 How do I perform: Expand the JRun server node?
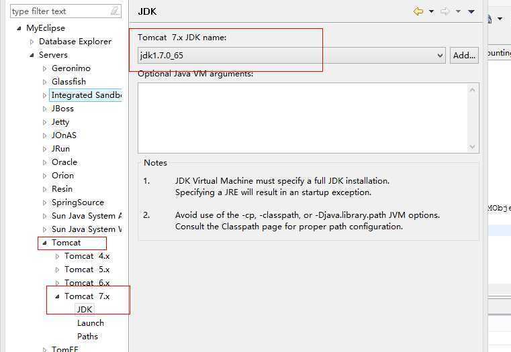(x=44, y=149)
